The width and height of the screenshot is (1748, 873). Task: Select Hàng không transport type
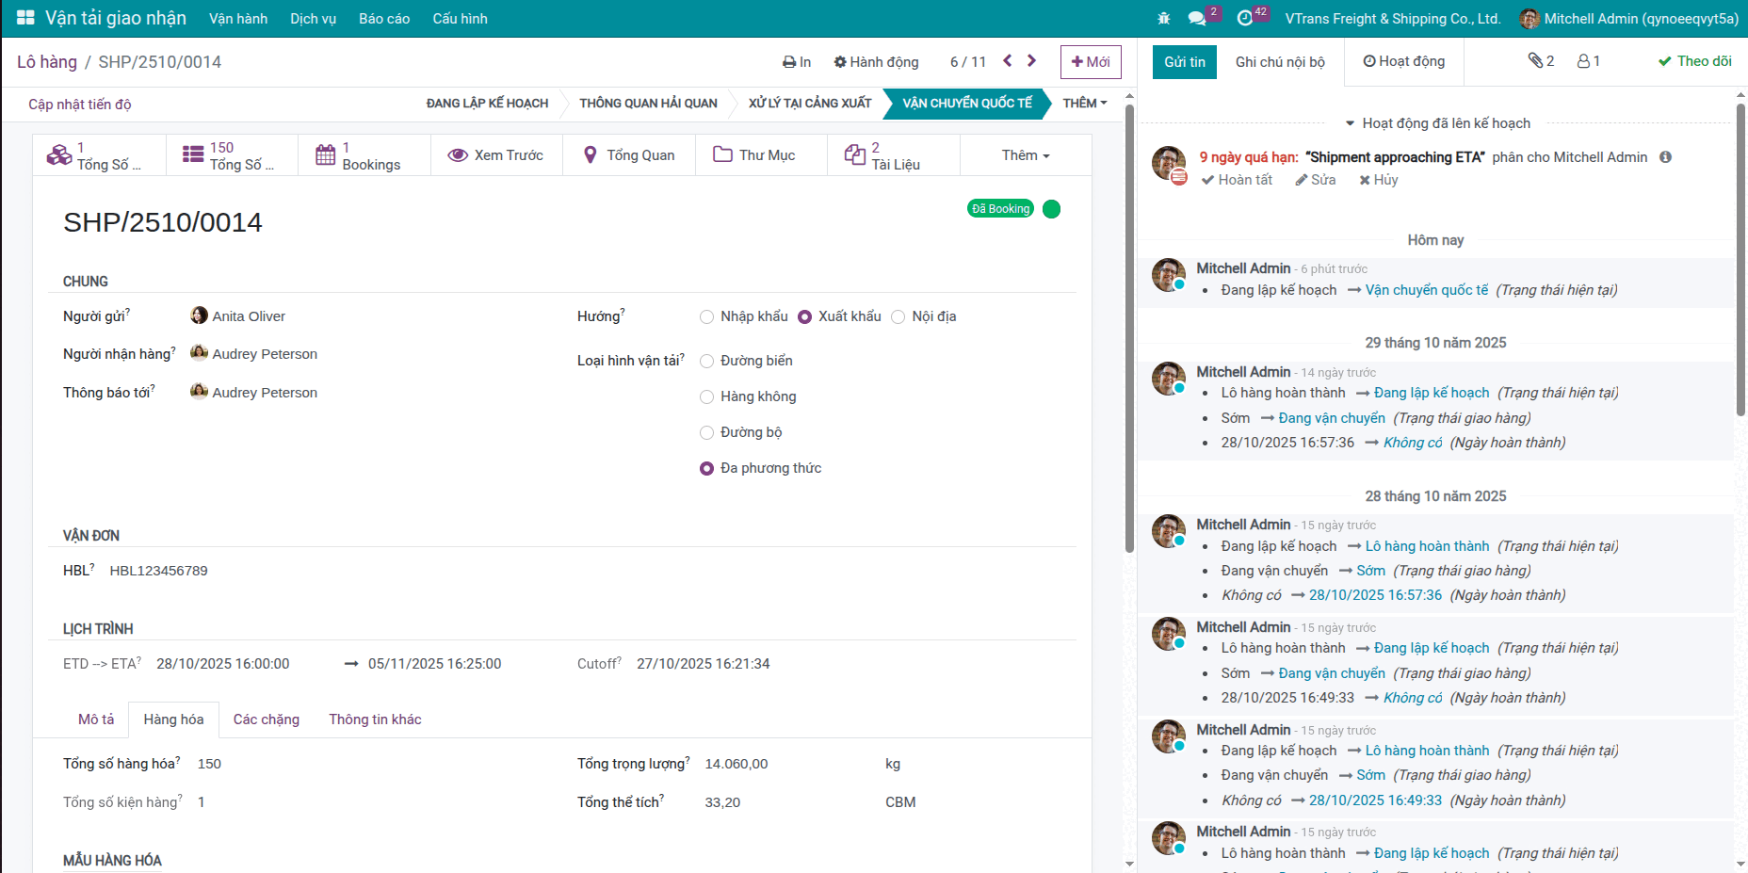click(706, 397)
